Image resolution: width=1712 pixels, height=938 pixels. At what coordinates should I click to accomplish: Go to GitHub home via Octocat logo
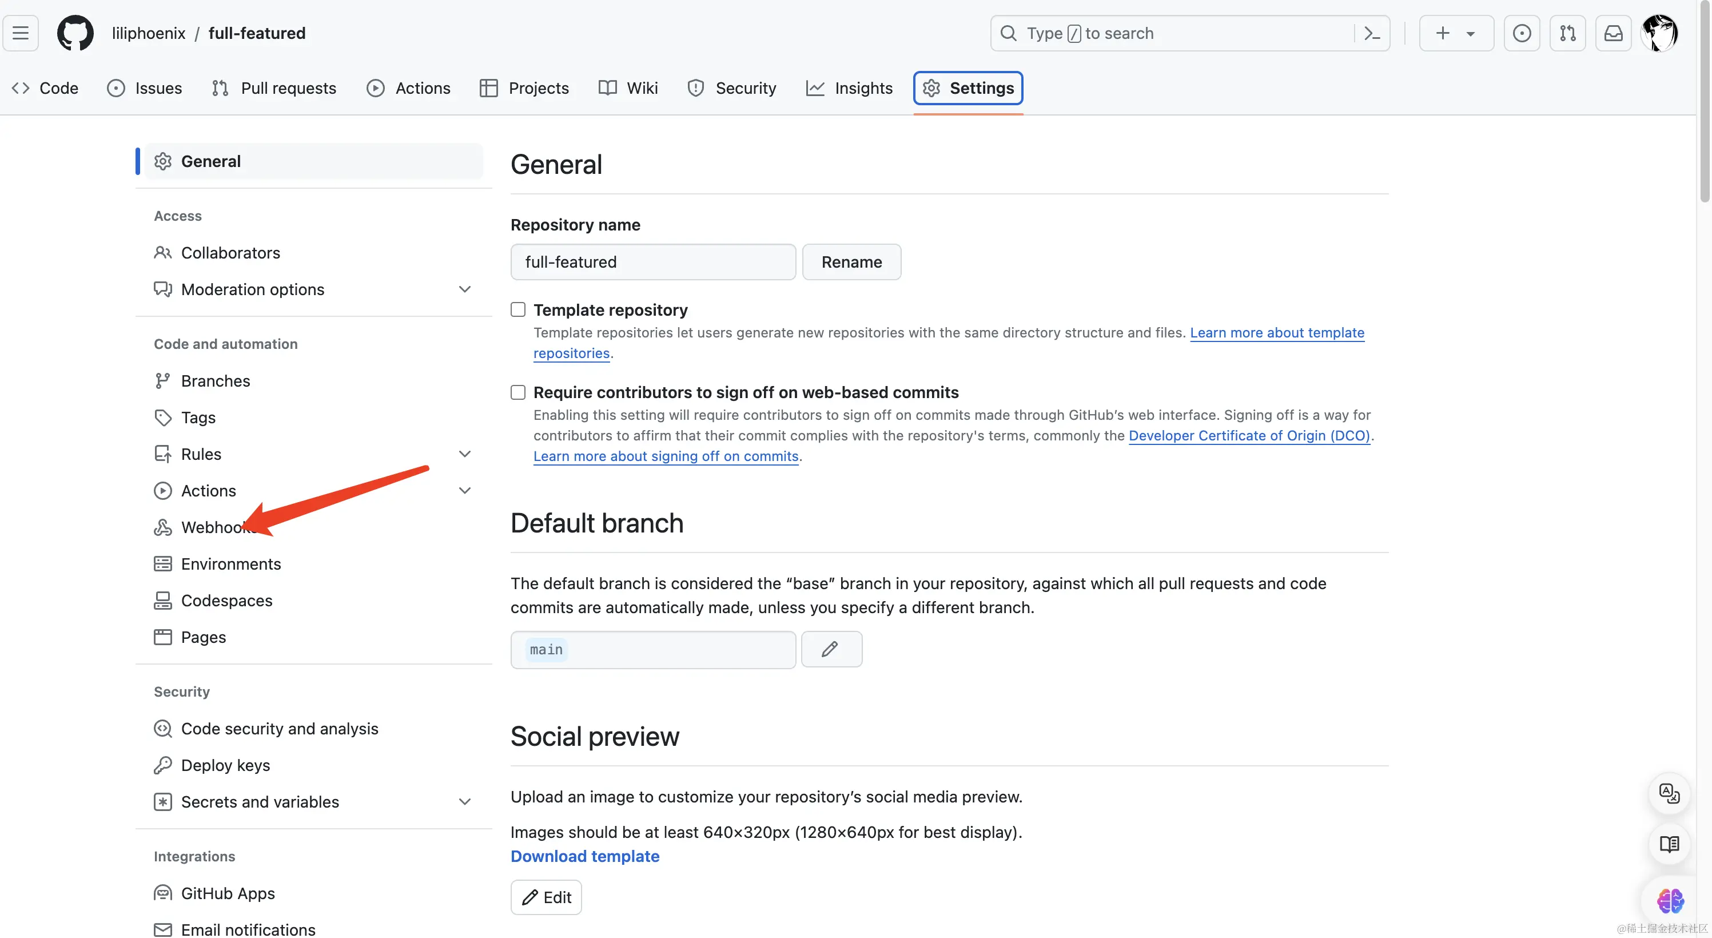pos(75,33)
